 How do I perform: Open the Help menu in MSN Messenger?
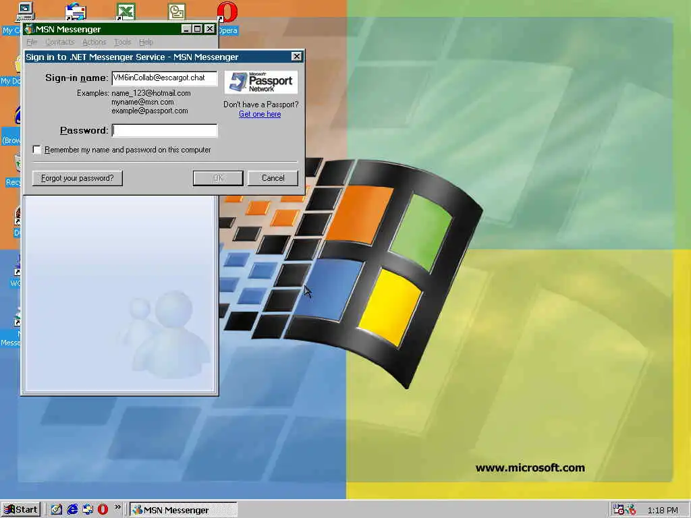tap(146, 42)
